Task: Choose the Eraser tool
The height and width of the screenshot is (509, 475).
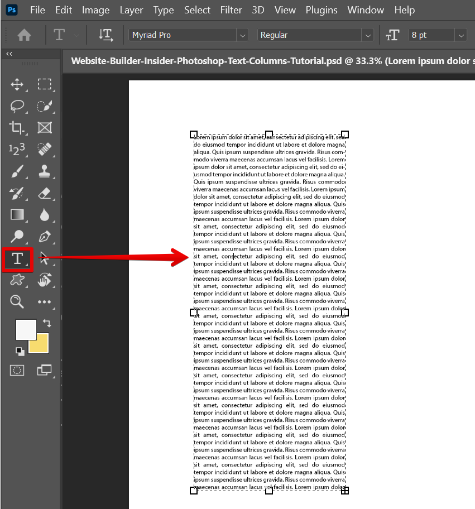Action: [45, 193]
